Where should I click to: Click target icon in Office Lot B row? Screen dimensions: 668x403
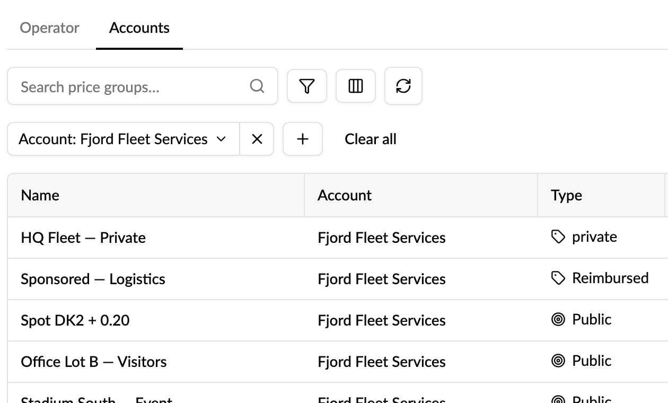558,361
